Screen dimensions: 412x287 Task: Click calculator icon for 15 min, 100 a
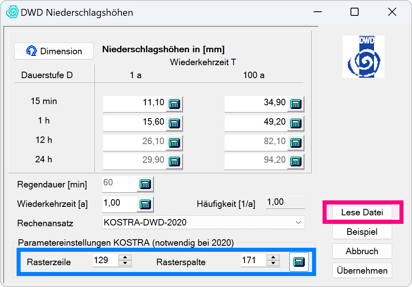[x=296, y=104]
